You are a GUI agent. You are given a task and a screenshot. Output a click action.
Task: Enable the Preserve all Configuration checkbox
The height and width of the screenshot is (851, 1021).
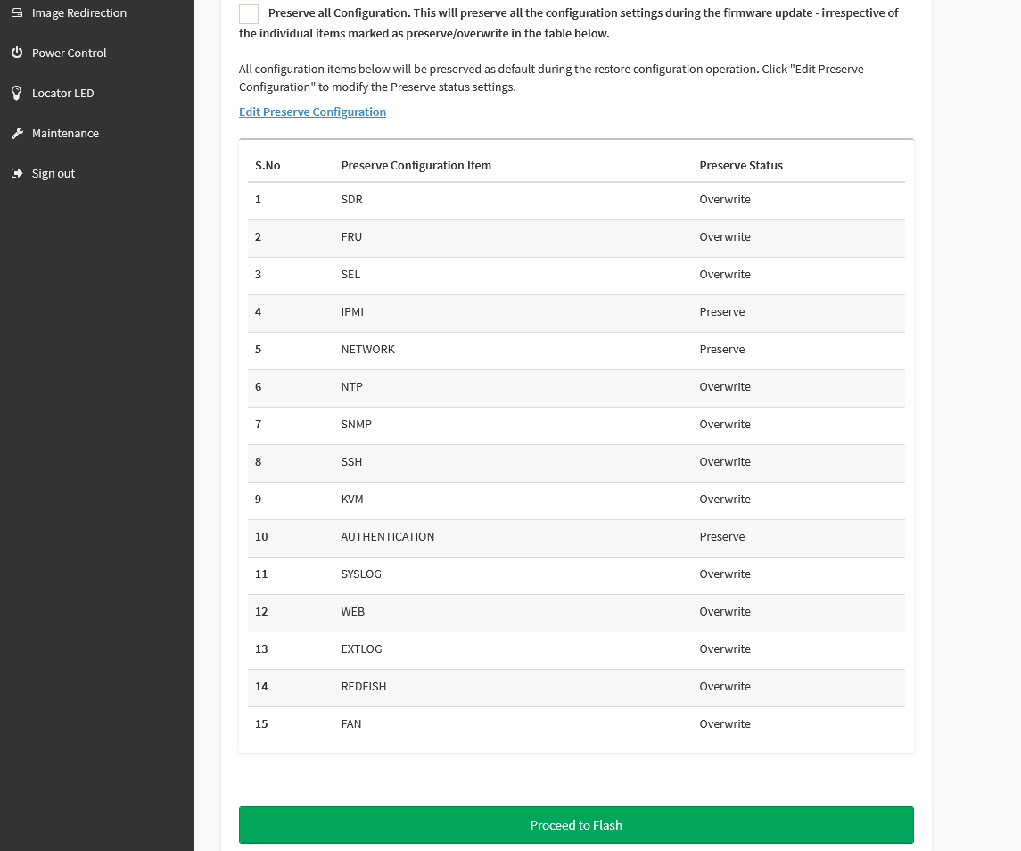click(x=249, y=14)
